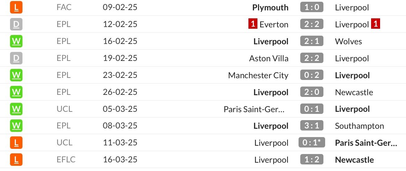Image resolution: width=406 pixels, height=171 pixels.
Task: Open the 0:1* score for Liverpool vs Paris
Action: [312, 143]
